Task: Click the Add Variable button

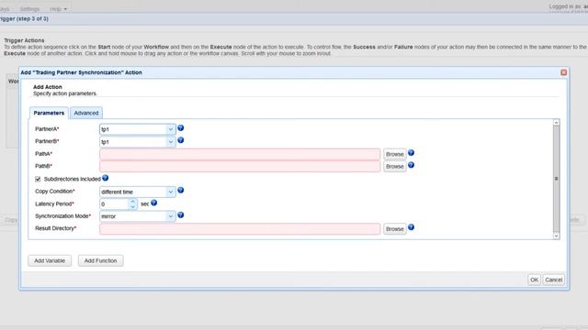Action: click(x=50, y=260)
